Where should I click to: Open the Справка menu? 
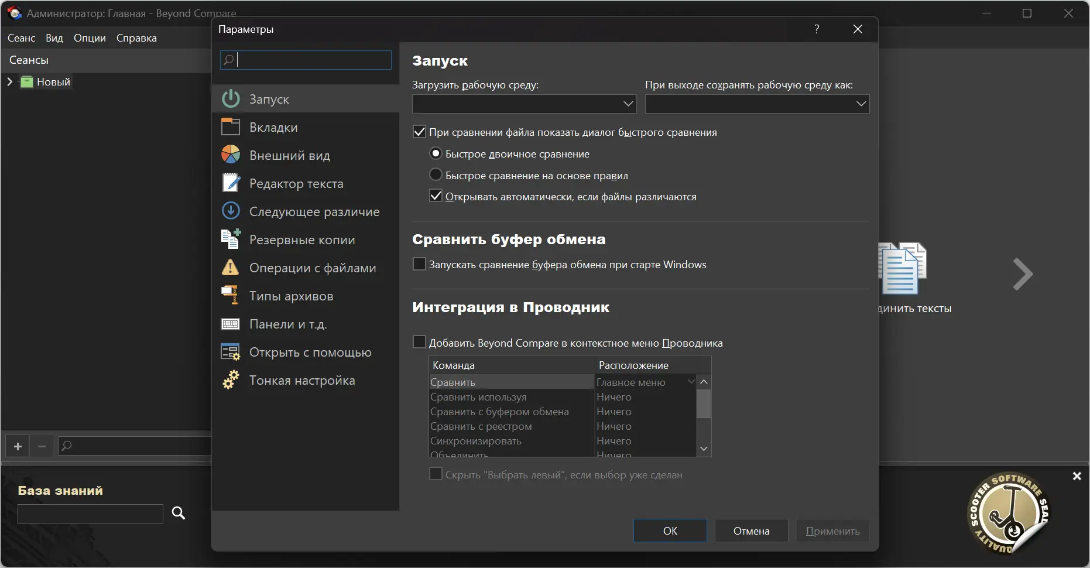(x=136, y=38)
